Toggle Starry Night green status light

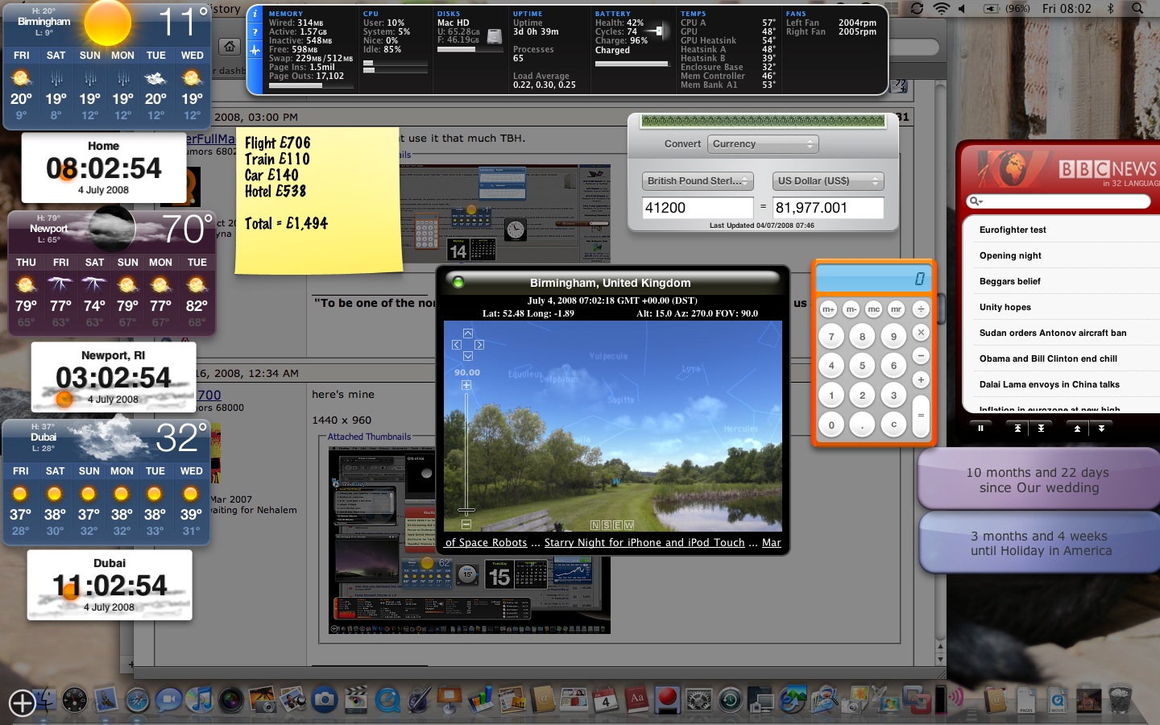pyautogui.click(x=459, y=282)
